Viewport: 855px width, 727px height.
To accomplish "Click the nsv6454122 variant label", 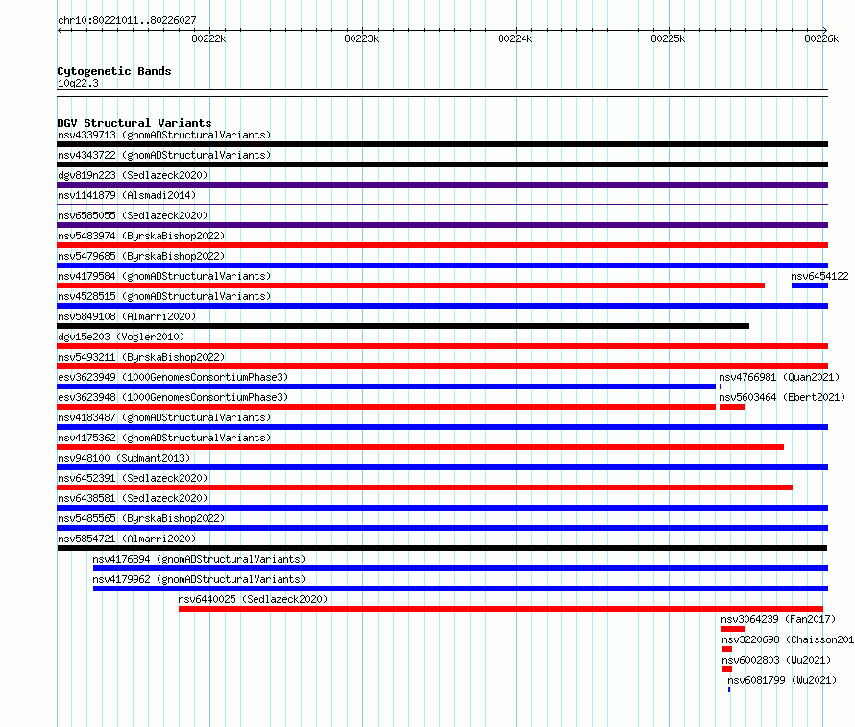I will coord(819,276).
